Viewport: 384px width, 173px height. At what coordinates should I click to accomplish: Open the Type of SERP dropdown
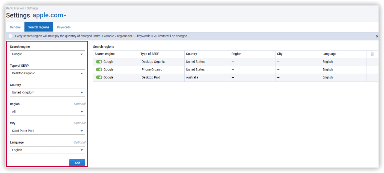(x=48, y=73)
